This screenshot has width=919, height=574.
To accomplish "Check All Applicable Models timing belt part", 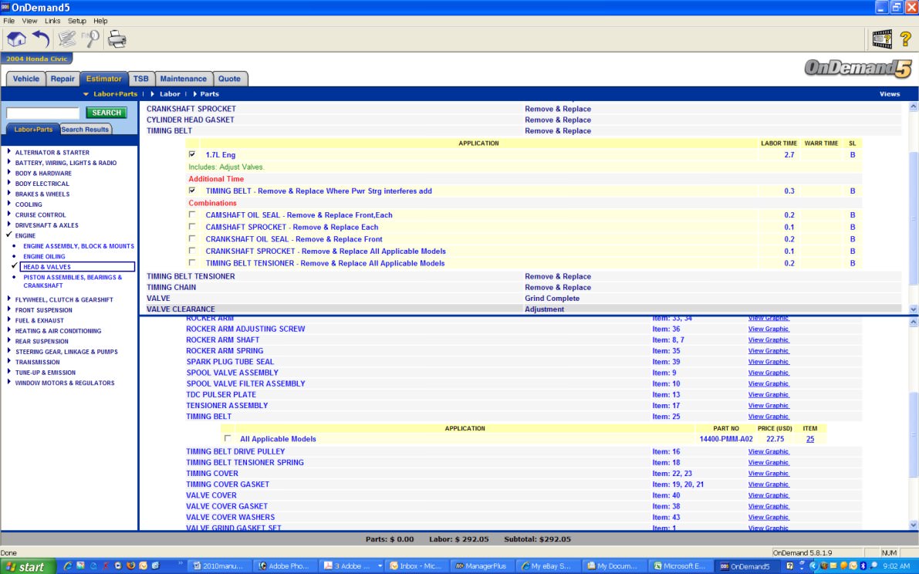I will pos(228,439).
